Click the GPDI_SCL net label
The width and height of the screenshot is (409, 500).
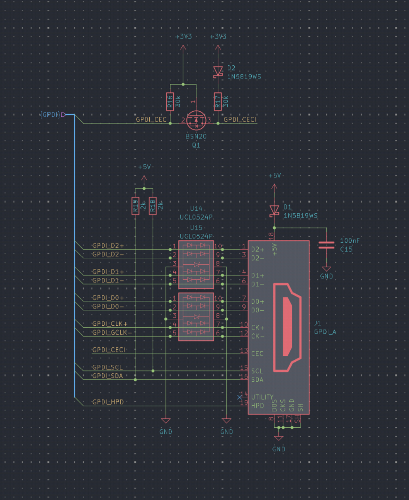[x=108, y=367]
